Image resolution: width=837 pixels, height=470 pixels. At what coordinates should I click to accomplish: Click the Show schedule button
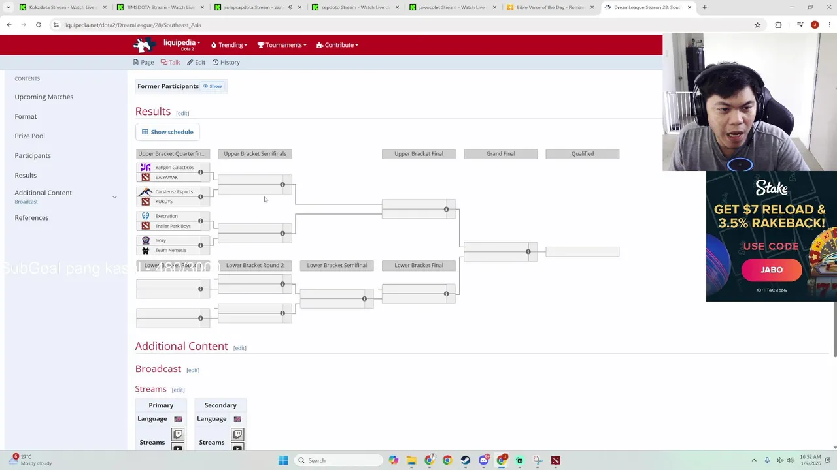[x=167, y=132]
